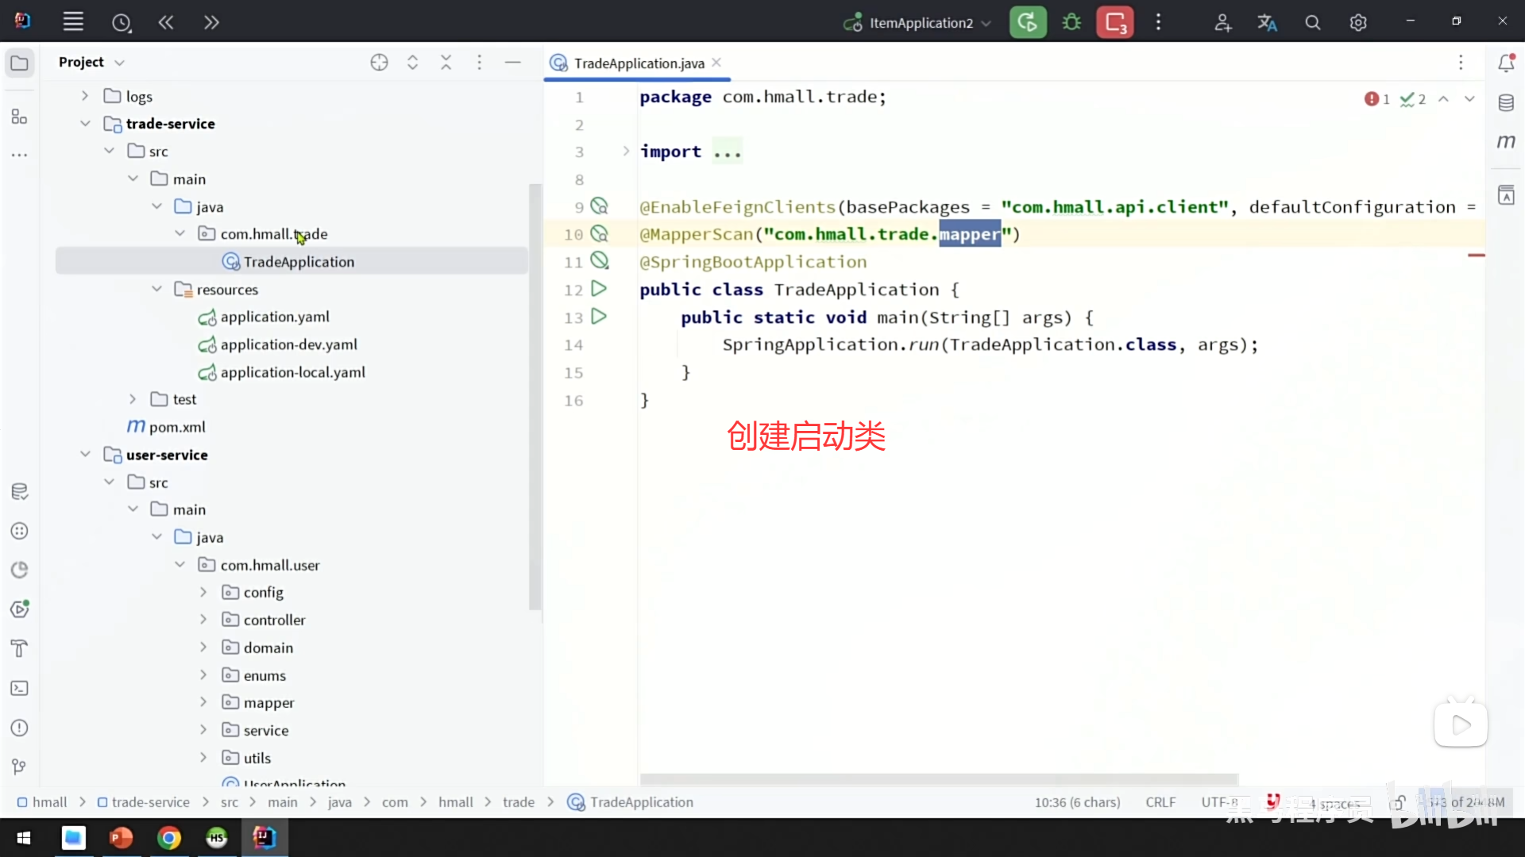The height and width of the screenshot is (857, 1525).
Task: Click the green Run button in toolbar
Action: click(x=1028, y=22)
